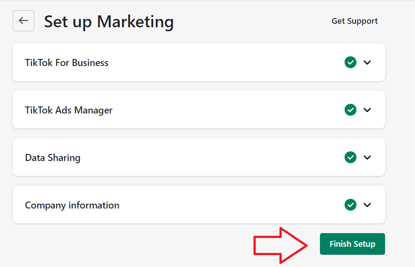The width and height of the screenshot is (415, 267).
Task: Click the Finish Setup button
Action: (x=352, y=244)
